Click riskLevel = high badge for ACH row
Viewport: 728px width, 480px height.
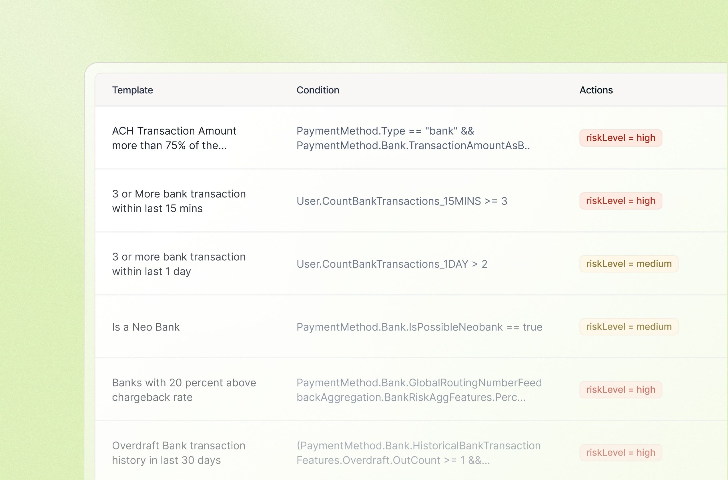pyautogui.click(x=621, y=138)
